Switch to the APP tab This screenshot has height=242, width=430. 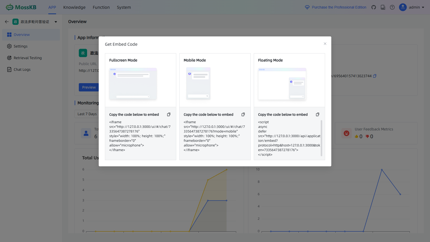pos(52,7)
